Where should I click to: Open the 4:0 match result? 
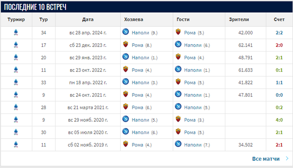tap(279, 120)
